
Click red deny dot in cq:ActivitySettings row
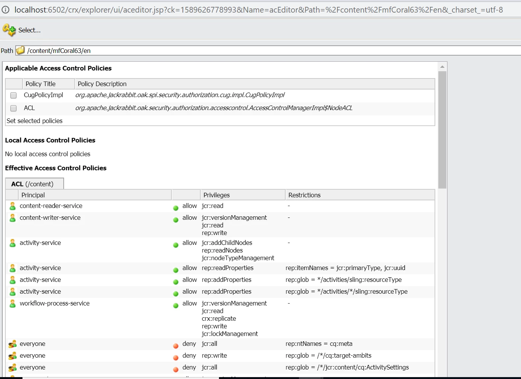[x=176, y=369]
